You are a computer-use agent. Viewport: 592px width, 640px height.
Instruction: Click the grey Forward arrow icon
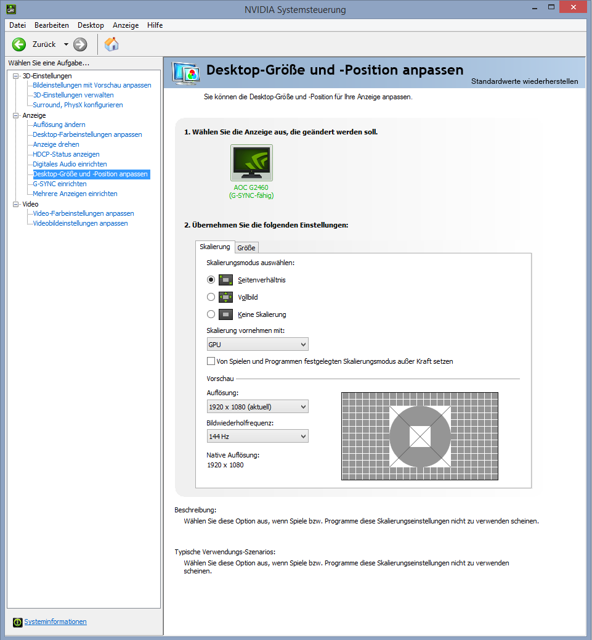point(80,44)
